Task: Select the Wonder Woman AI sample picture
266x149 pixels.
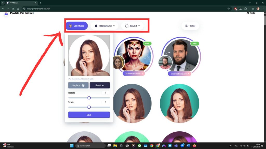Action: point(134,54)
